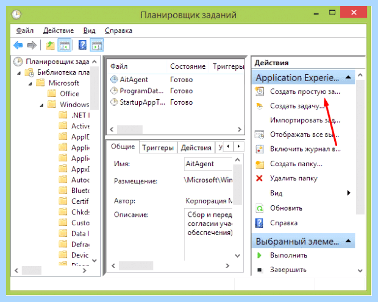Click Импортировать задачу action
Viewport: 378px width, 302px height.
305,120
